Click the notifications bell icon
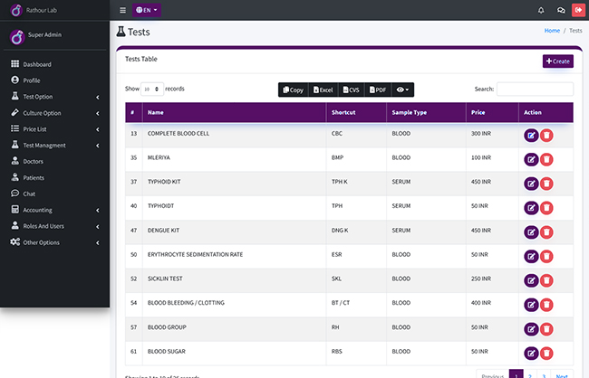589x378 pixels. (x=541, y=10)
